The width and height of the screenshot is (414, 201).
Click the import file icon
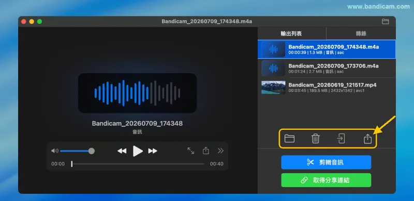click(x=341, y=139)
